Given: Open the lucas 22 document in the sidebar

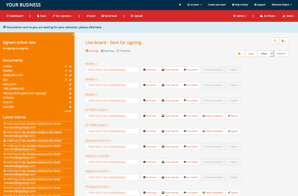Looking at the screenshot, I should pos(8,102).
